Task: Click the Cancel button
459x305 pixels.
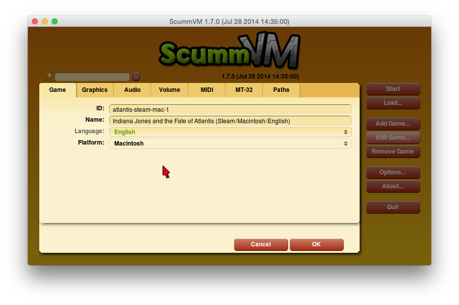Action: (261, 244)
